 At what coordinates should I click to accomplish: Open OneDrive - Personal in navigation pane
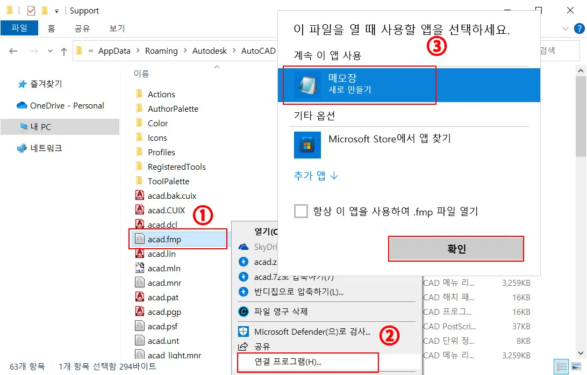point(60,105)
